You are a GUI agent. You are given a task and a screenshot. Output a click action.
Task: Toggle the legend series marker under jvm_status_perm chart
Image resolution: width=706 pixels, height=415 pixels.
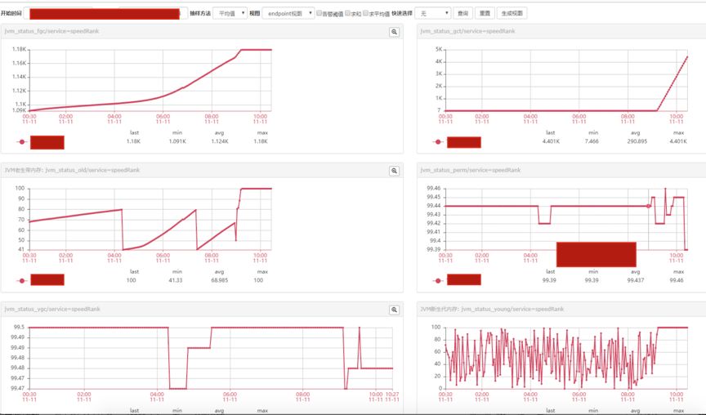438,280
